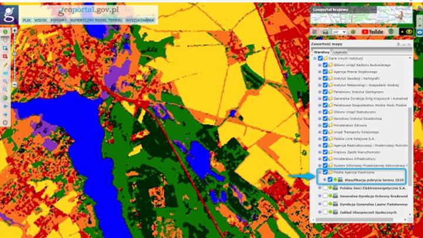Collapse the Dane innych instytucji tree node
The width and height of the screenshot is (423, 238).
click(315, 58)
